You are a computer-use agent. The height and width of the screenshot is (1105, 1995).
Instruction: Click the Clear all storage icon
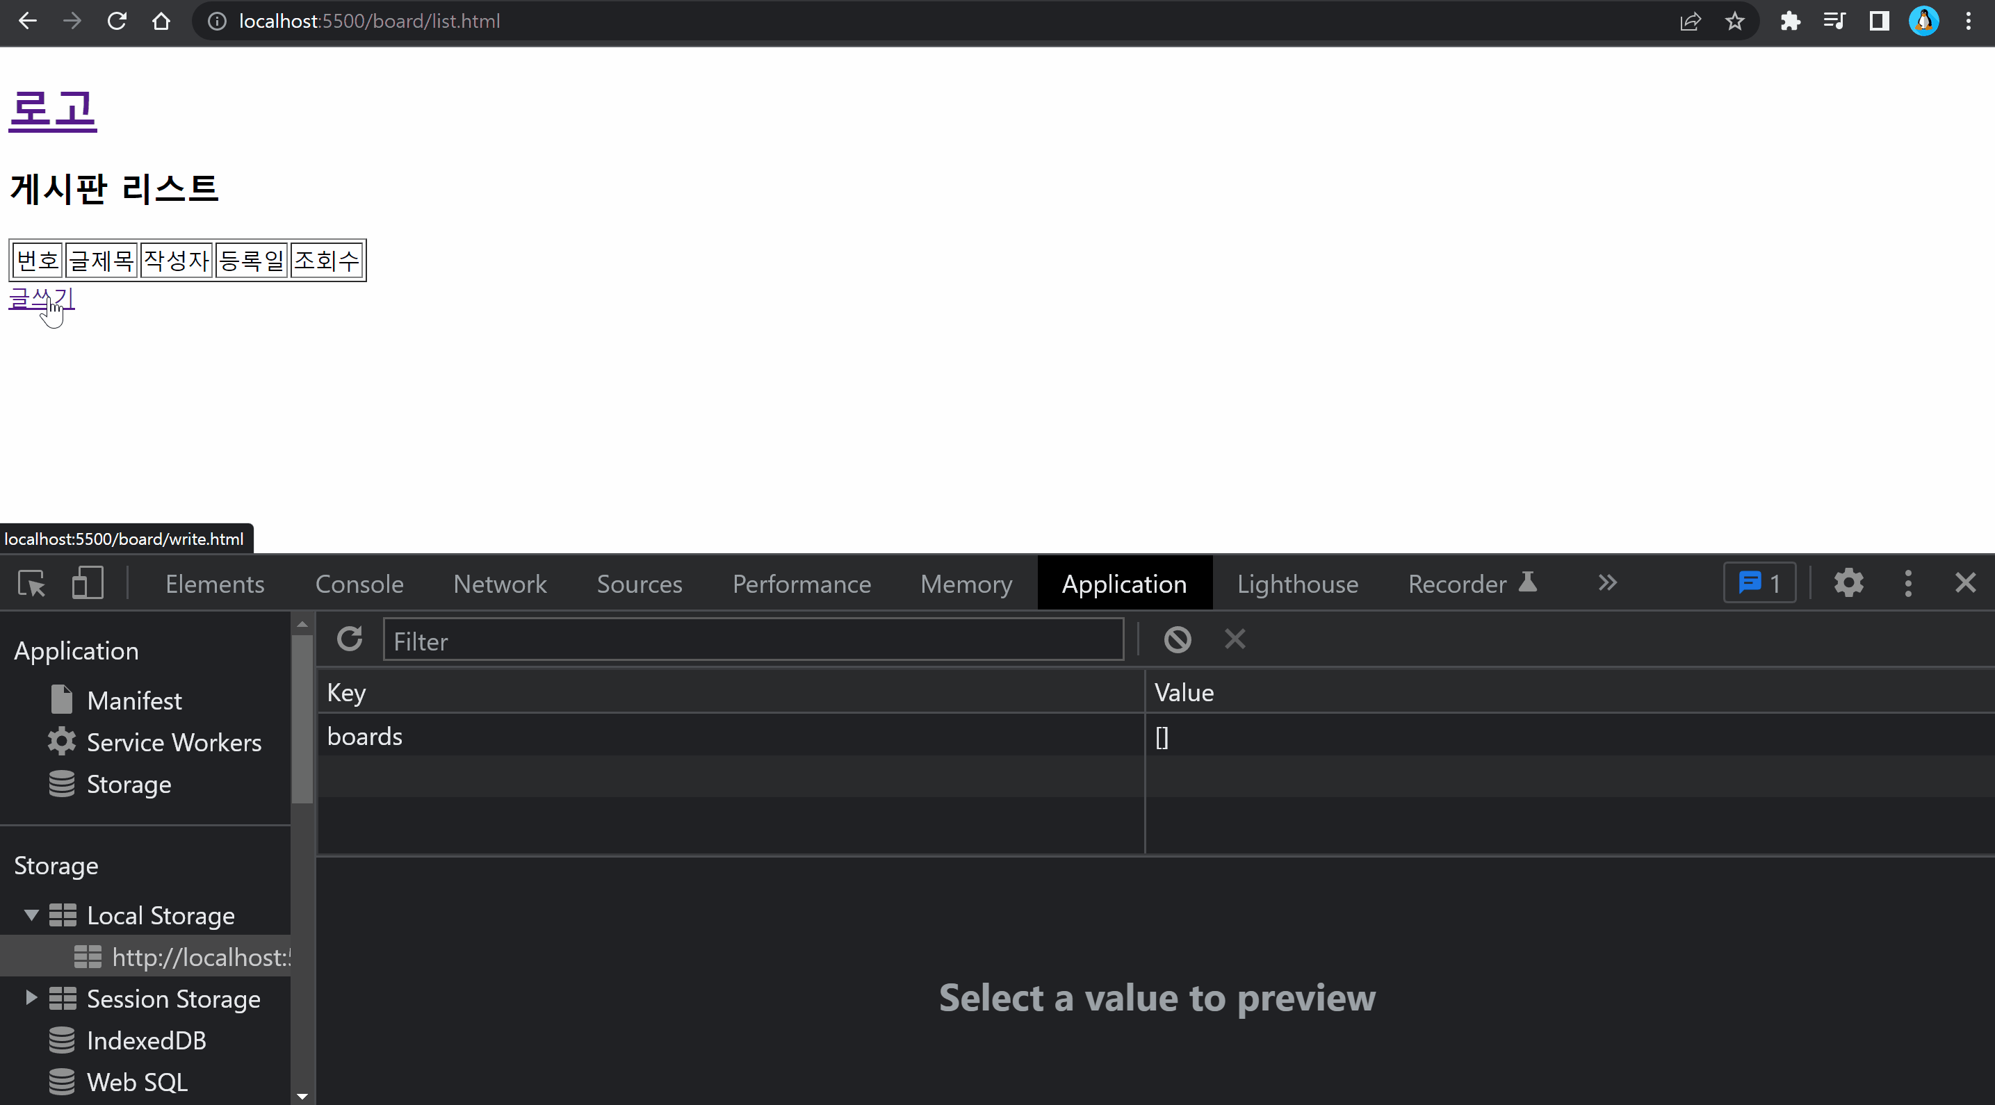[x=1177, y=639]
